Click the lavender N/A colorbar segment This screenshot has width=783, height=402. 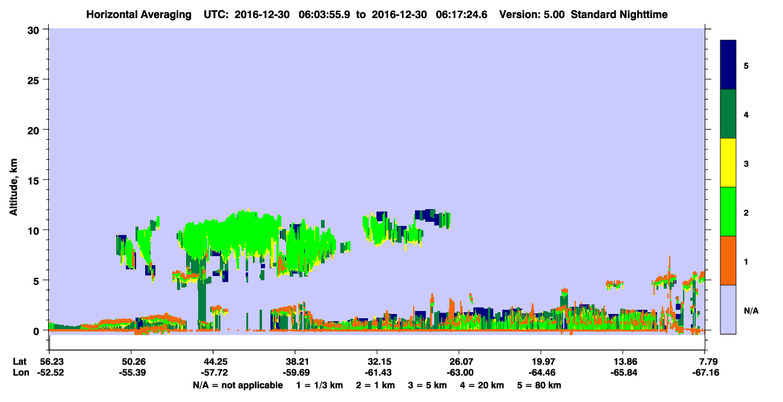(728, 309)
